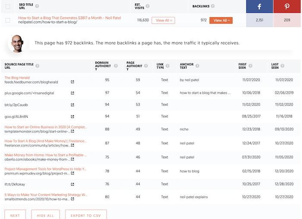The image size is (302, 219).
Task: Click the Anchor Text column header
Action: [187, 66]
